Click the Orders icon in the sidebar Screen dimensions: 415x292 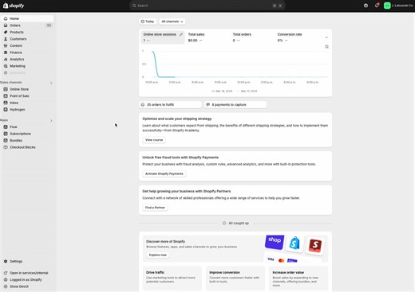6,25
